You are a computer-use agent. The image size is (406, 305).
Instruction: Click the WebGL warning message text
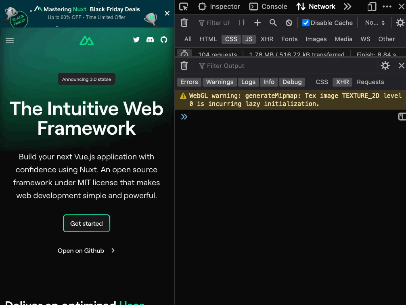[x=295, y=100]
